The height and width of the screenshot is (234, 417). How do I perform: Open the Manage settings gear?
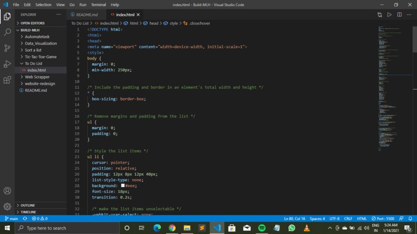click(x=7, y=207)
